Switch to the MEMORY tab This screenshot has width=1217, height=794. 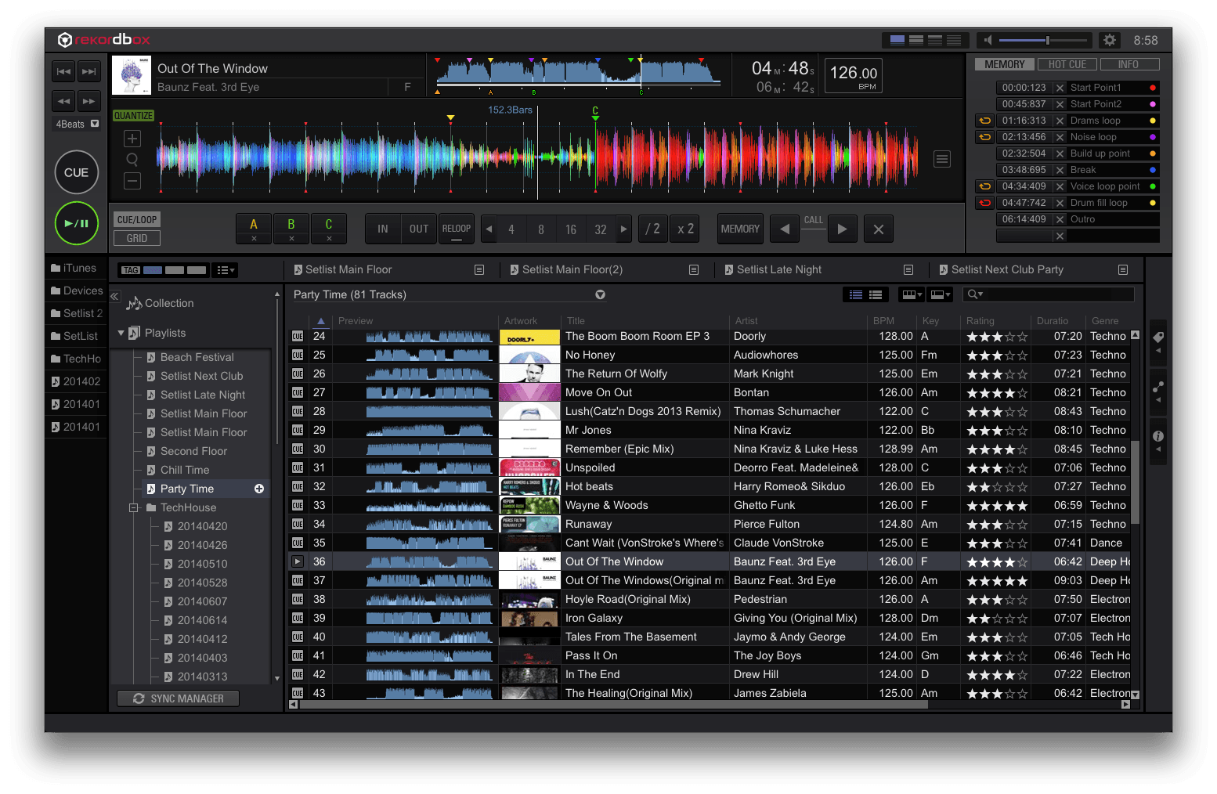pos(1005,64)
